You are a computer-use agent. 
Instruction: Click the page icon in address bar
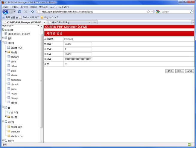tap(39, 12)
